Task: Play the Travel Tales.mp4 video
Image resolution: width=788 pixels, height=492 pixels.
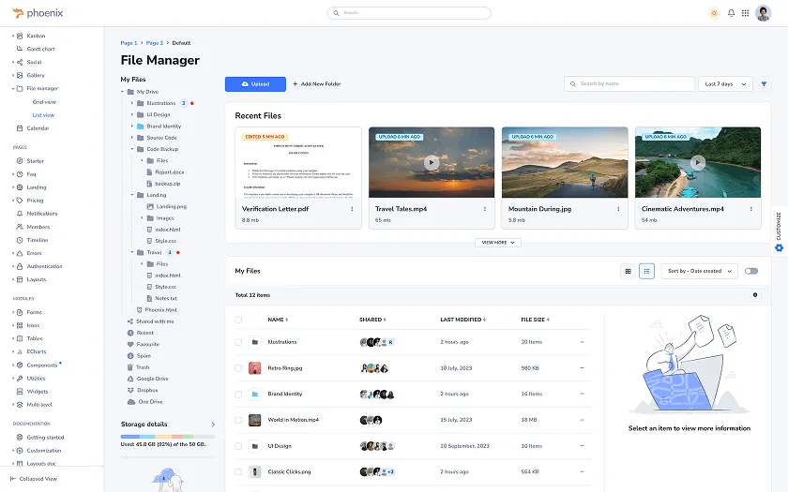Action: coord(432,162)
